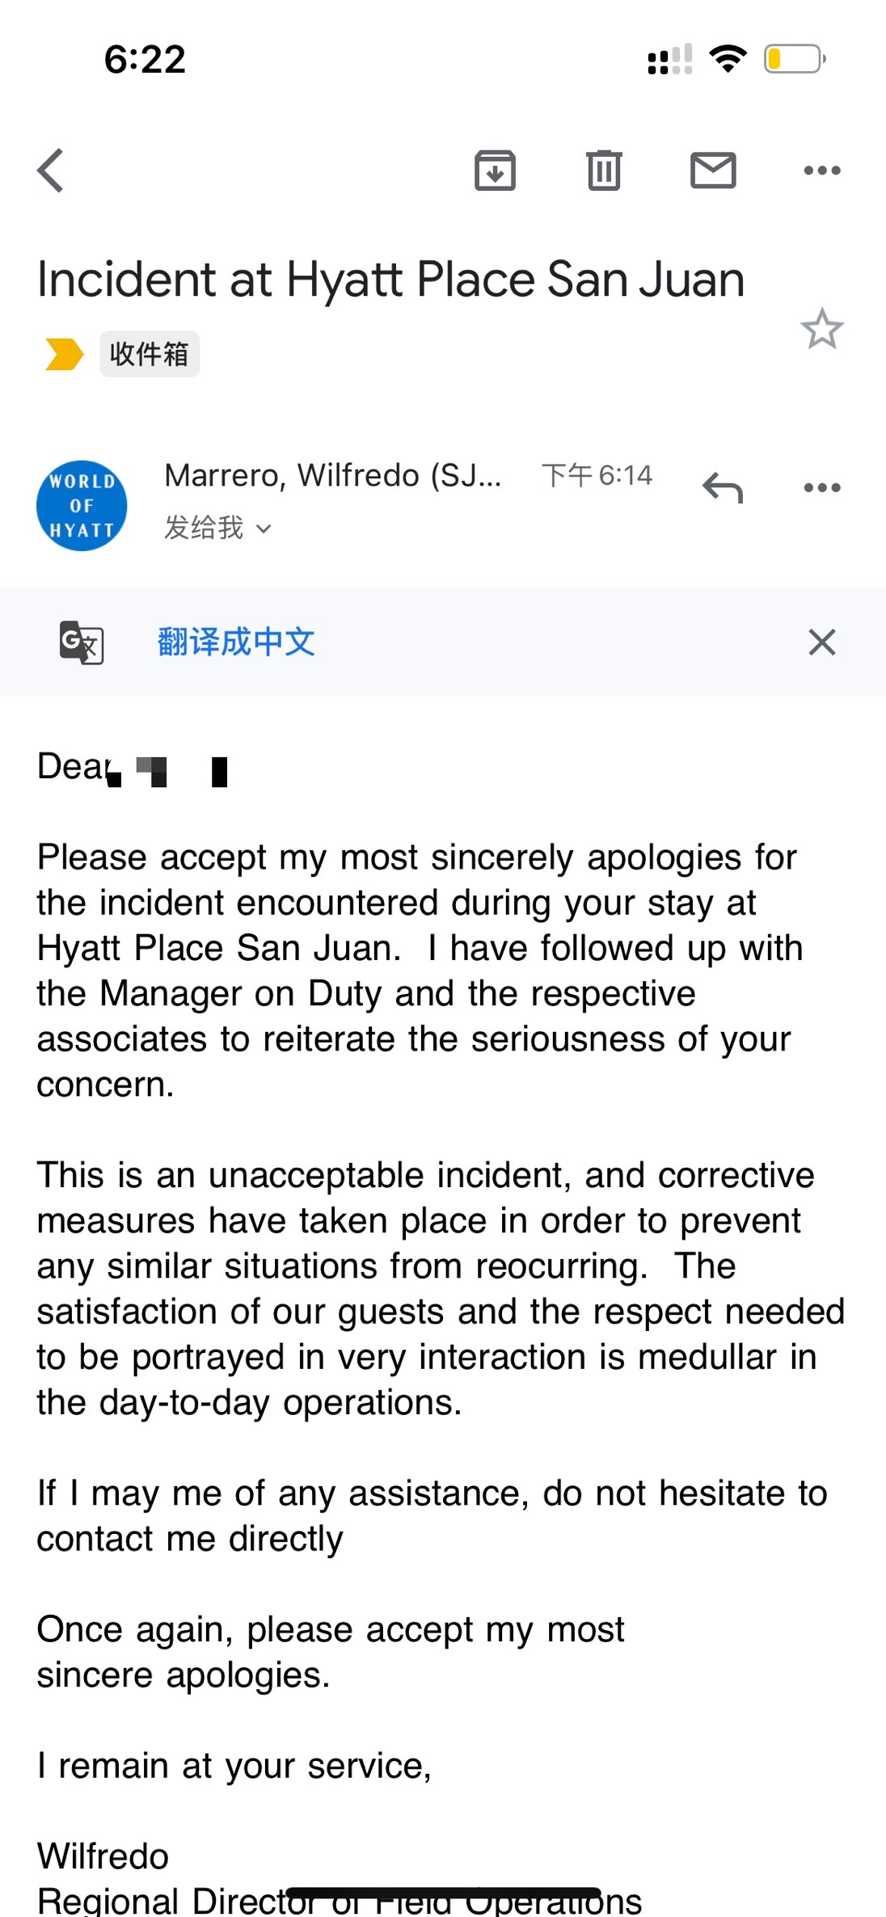This screenshot has width=886, height=1917.
Task: Dismiss the translation banner
Action: tap(822, 643)
